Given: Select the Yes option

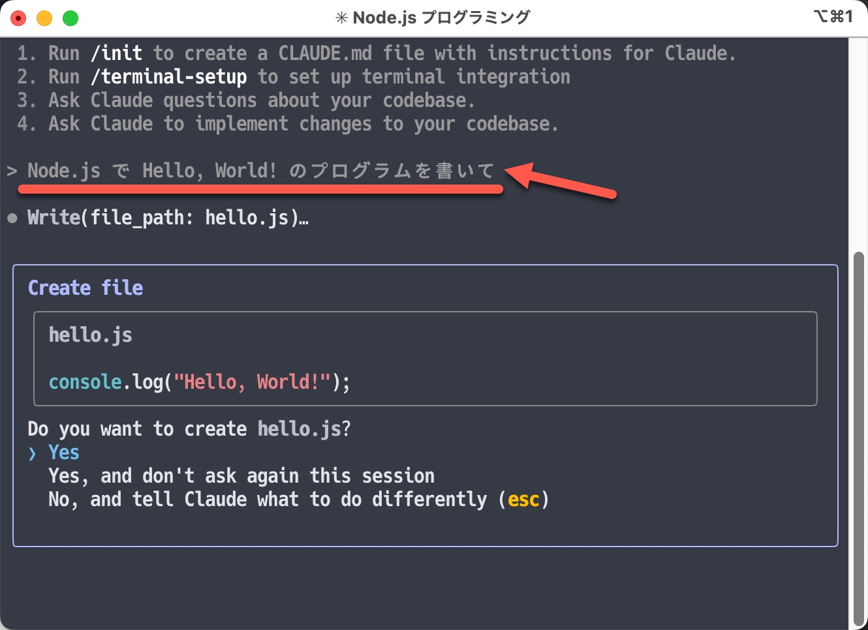Looking at the screenshot, I should [63, 452].
